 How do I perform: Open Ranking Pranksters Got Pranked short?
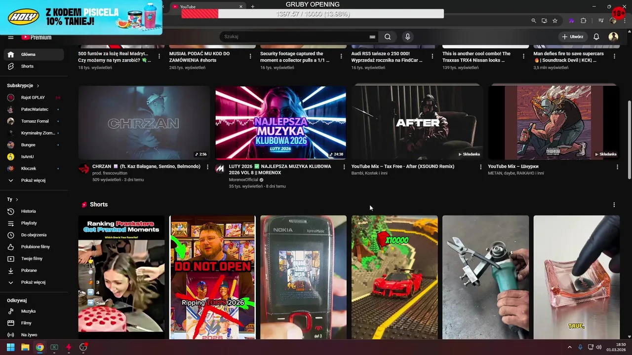click(121, 277)
